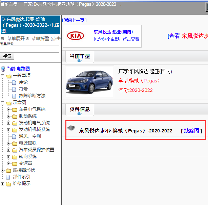Click the folder icon of 车身电气系统
208x205 pixels.
tap(15, 110)
